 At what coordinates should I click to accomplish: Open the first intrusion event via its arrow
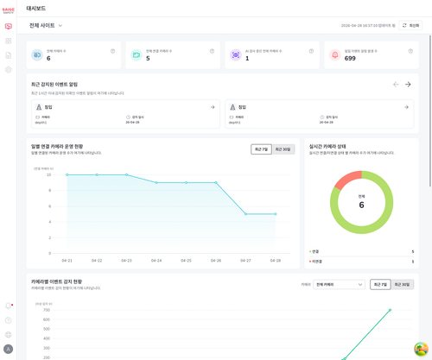(213, 107)
